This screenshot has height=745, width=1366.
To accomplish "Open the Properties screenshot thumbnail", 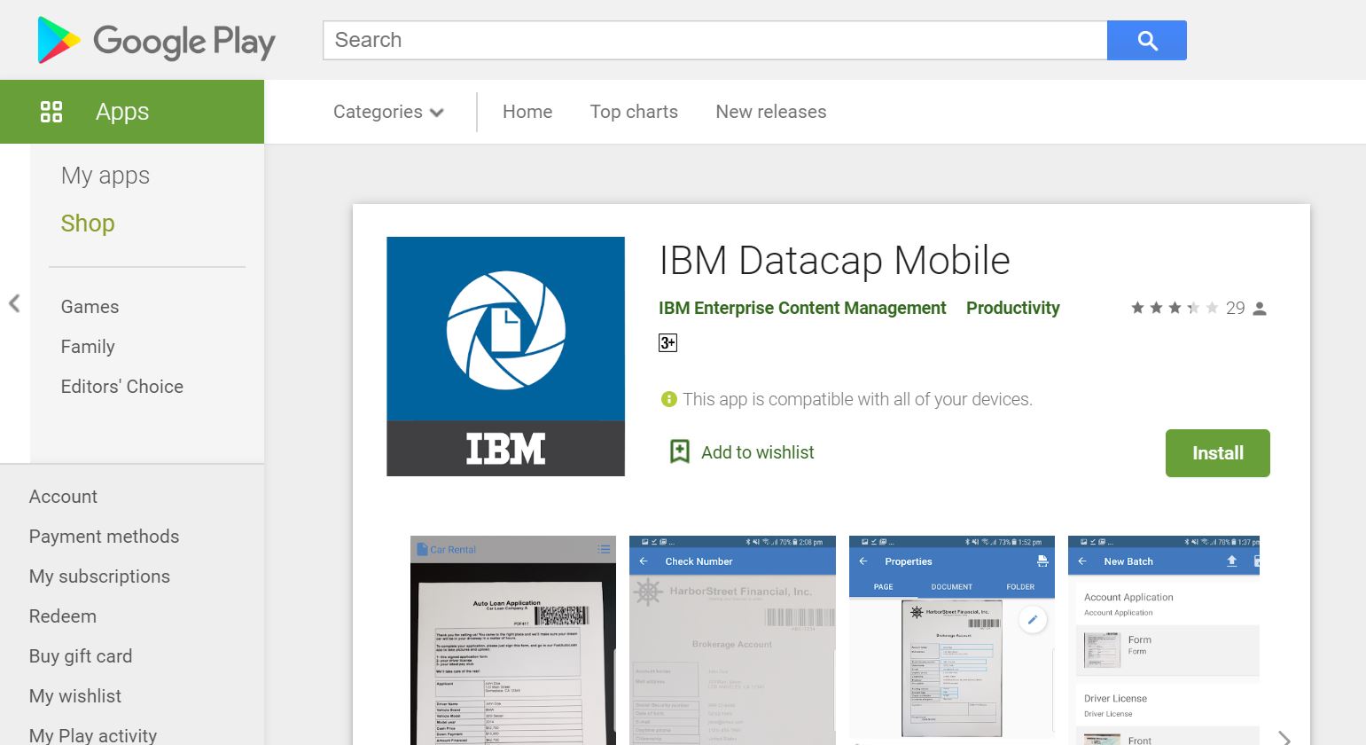I will coord(952,640).
